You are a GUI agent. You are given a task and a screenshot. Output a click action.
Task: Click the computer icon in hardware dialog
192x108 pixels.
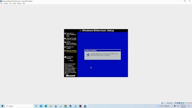click(x=88, y=55)
